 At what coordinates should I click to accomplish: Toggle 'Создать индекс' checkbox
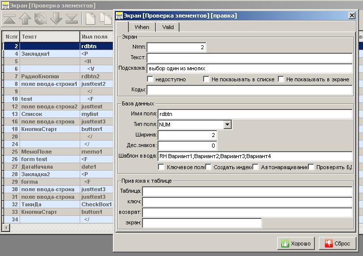(x=209, y=167)
